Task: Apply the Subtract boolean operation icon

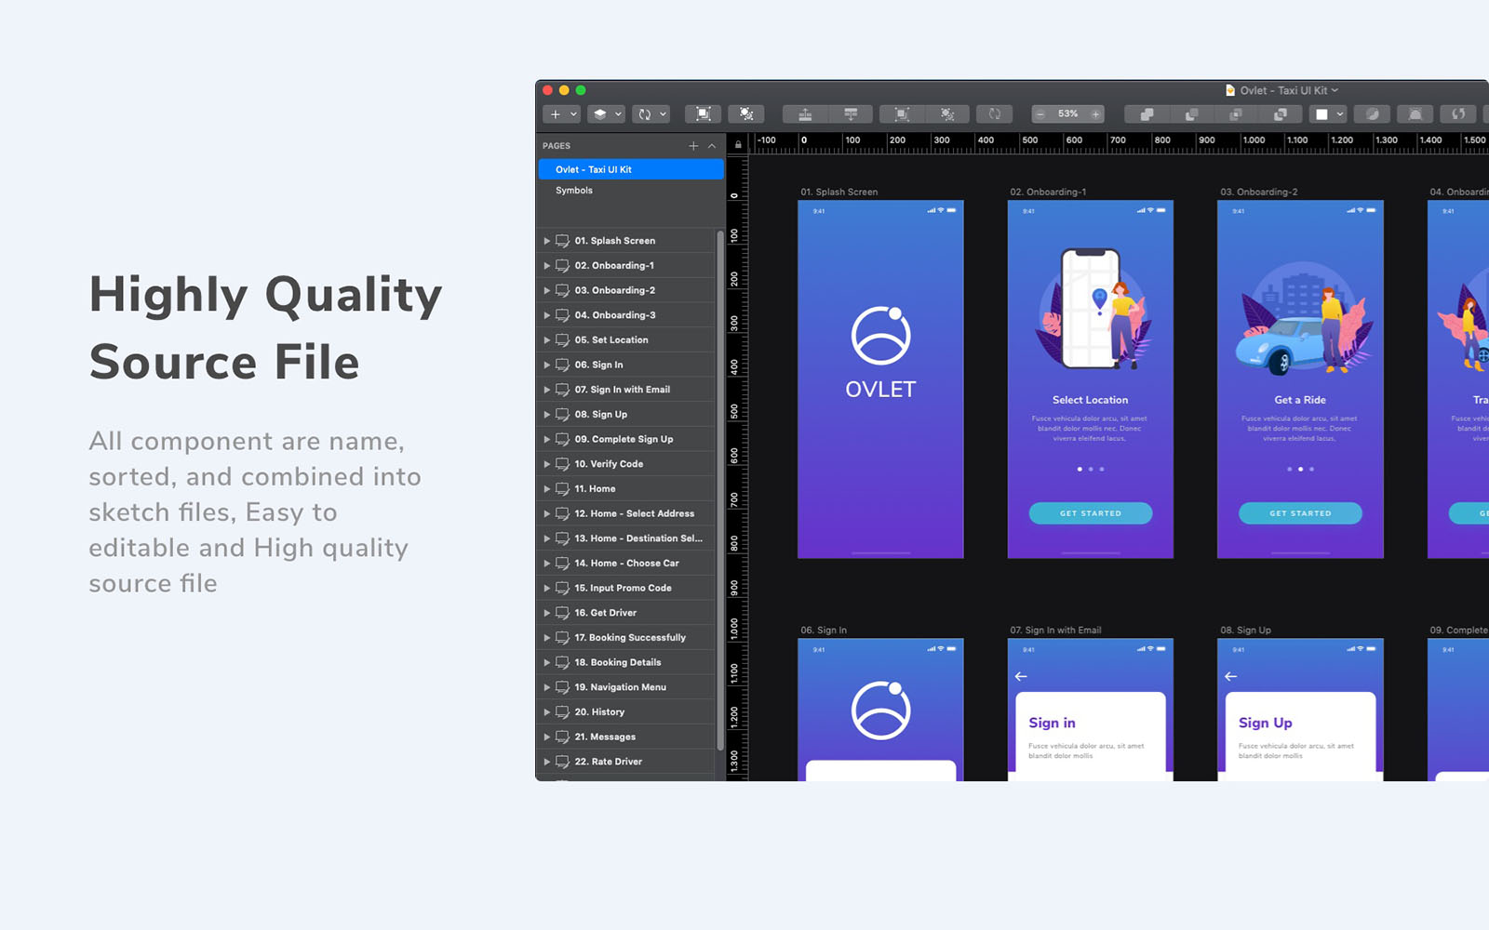Action: click(x=1191, y=113)
